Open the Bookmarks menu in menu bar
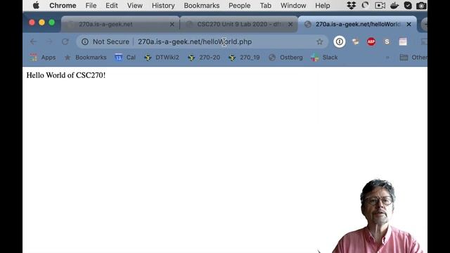Screen dimensions: 450x253 tap(202, 6)
